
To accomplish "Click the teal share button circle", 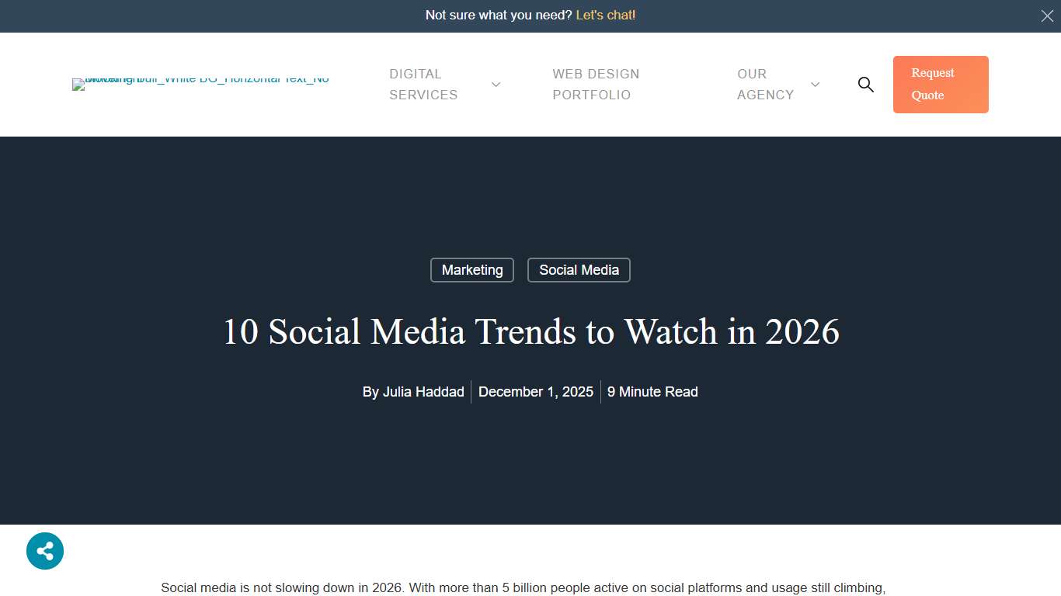I will click(44, 551).
